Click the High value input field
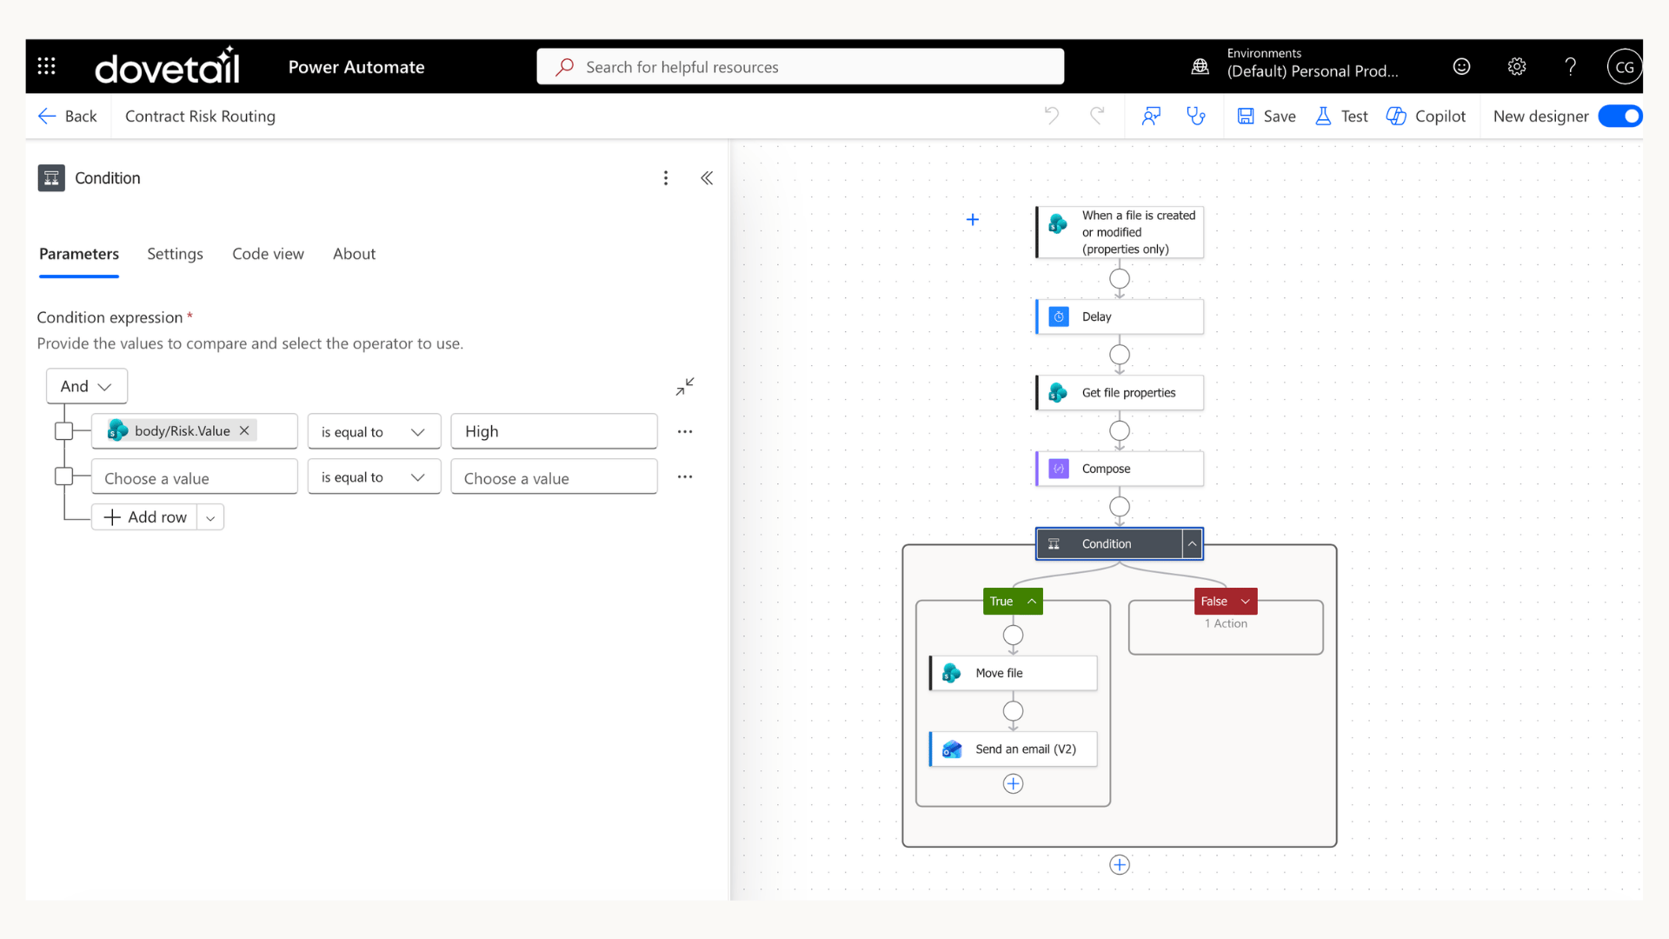 (x=554, y=431)
